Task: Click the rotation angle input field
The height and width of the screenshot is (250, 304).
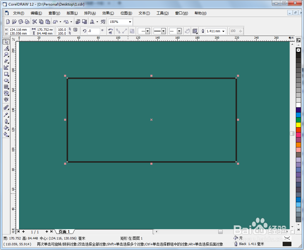Action: coord(93,31)
